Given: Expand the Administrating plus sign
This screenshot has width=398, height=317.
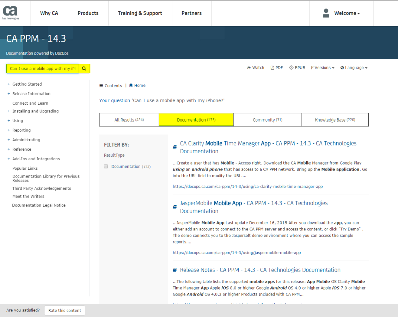Looking at the screenshot, I should (8, 140).
